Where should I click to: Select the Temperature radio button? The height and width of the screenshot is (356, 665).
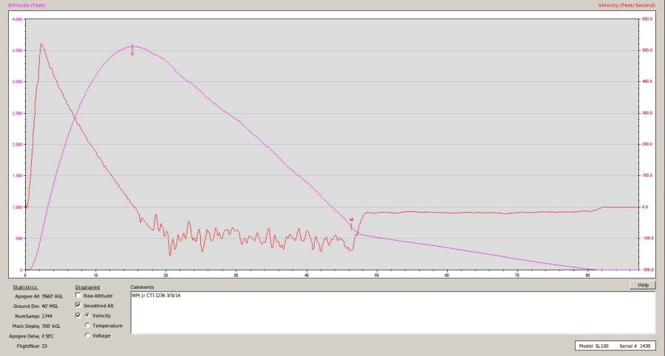[88, 325]
